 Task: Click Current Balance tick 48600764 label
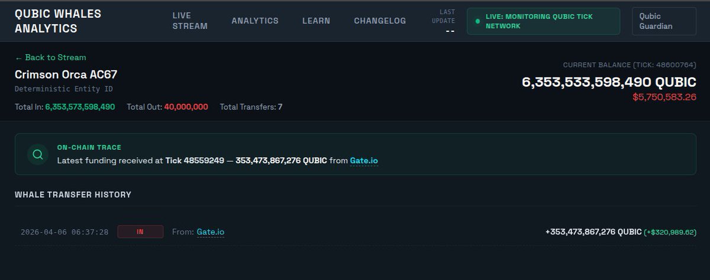[x=630, y=65]
